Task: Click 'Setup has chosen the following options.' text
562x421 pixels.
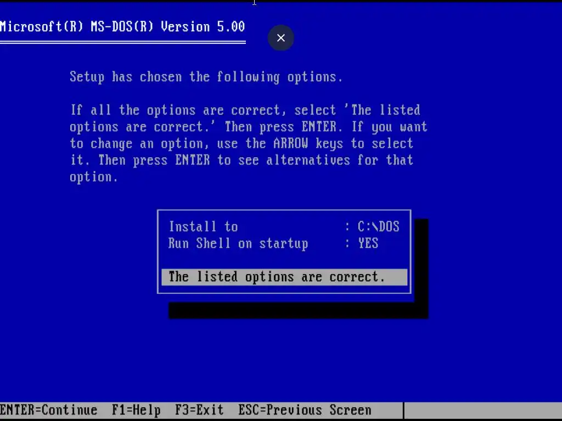Action: point(206,77)
